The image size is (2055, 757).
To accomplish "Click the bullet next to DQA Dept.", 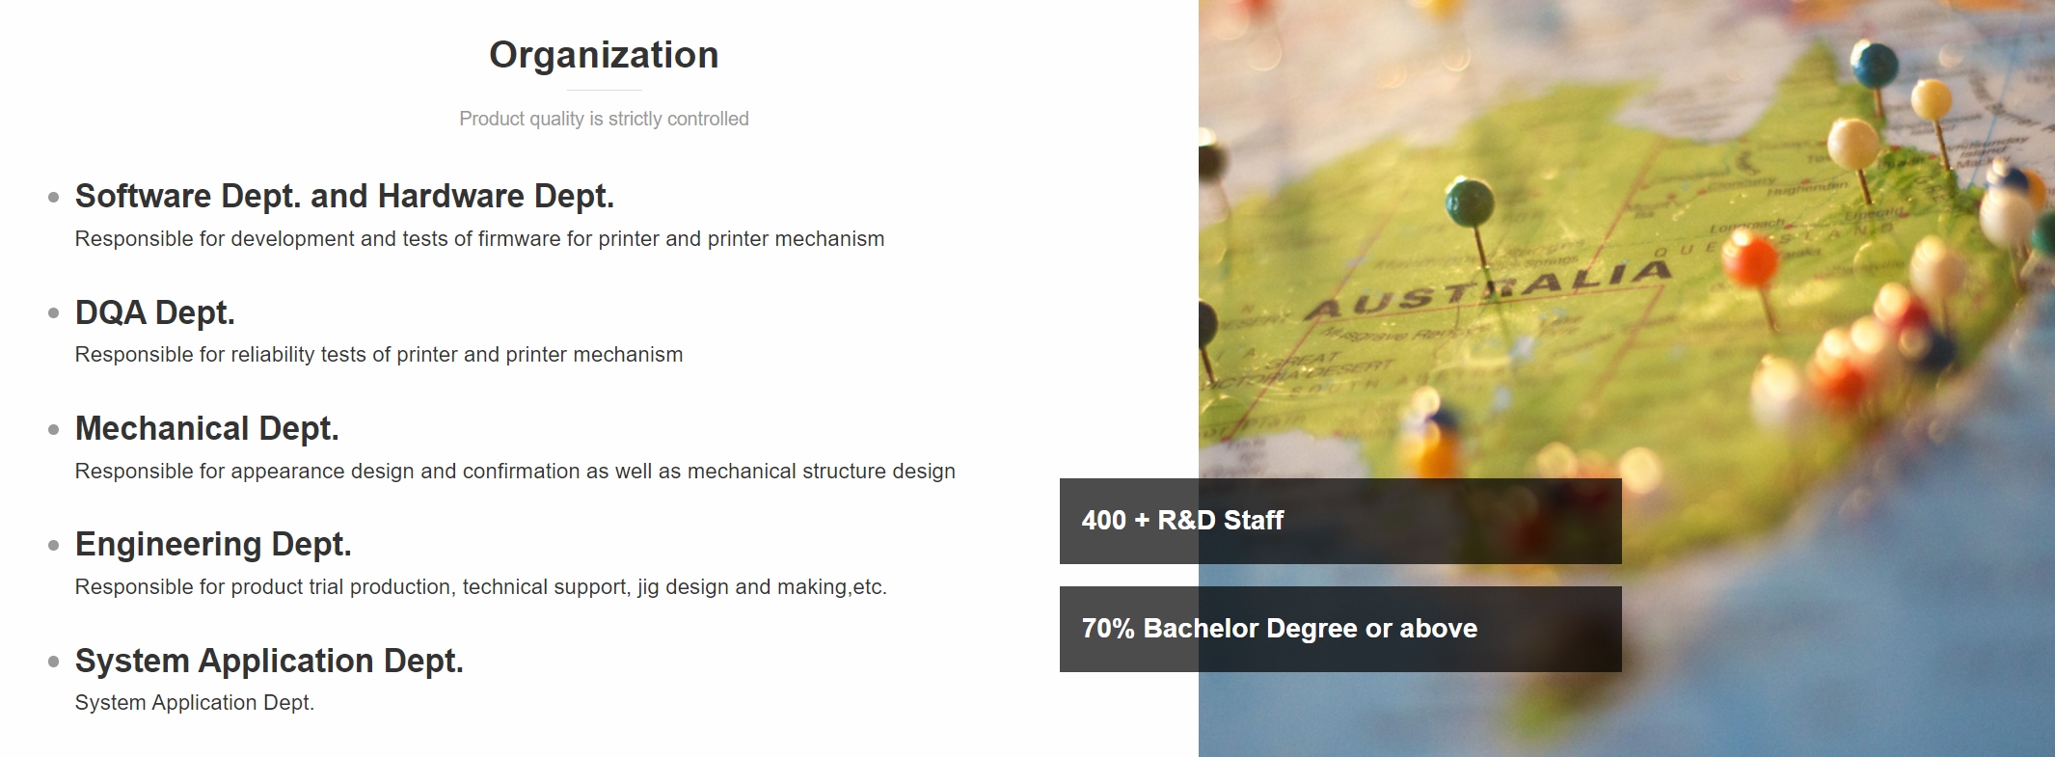I will coord(54,313).
